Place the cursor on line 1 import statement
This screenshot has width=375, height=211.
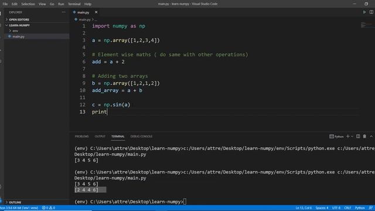(x=118, y=26)
